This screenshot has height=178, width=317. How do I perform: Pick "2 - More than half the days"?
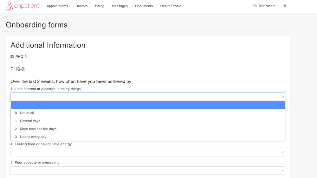(x=36, y=129)
